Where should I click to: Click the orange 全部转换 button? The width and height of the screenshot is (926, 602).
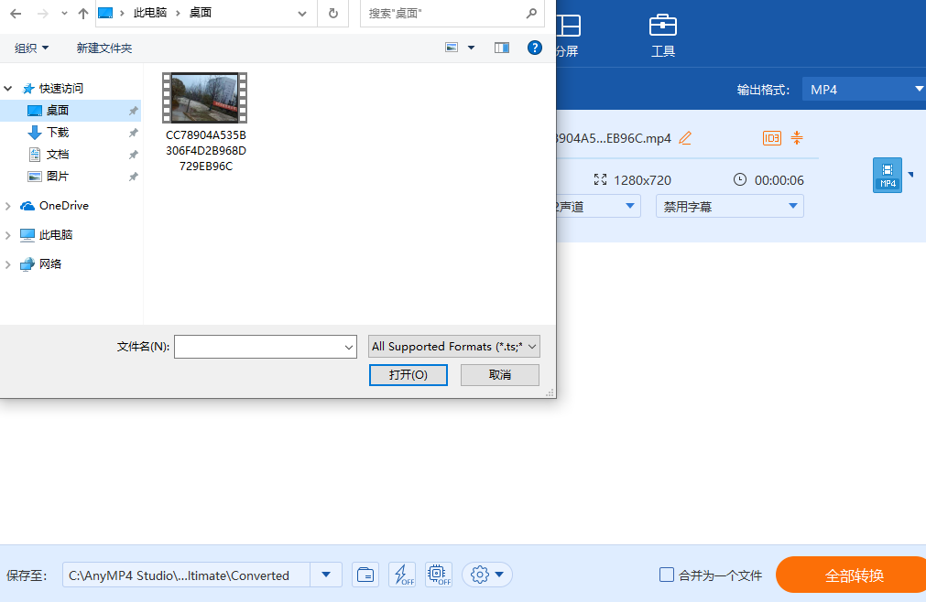point(849,575)
